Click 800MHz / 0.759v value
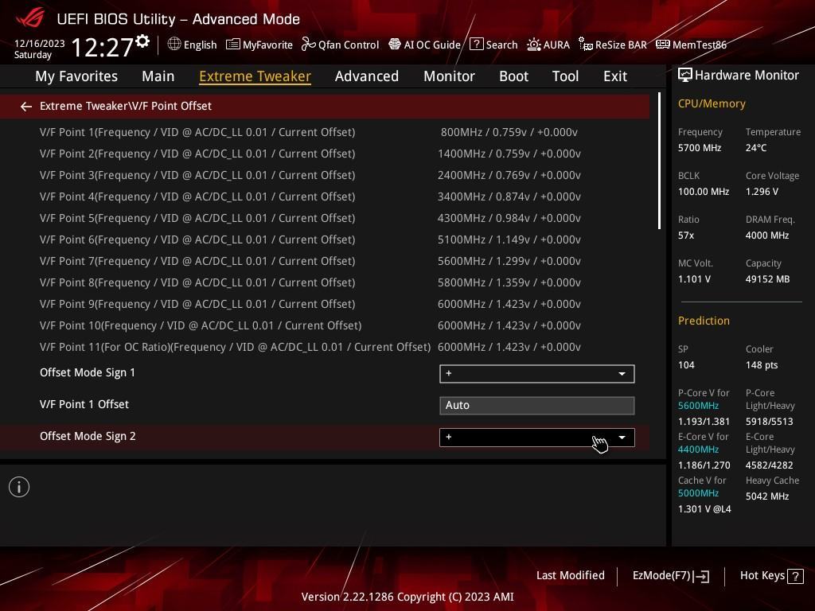 [509, 132]
